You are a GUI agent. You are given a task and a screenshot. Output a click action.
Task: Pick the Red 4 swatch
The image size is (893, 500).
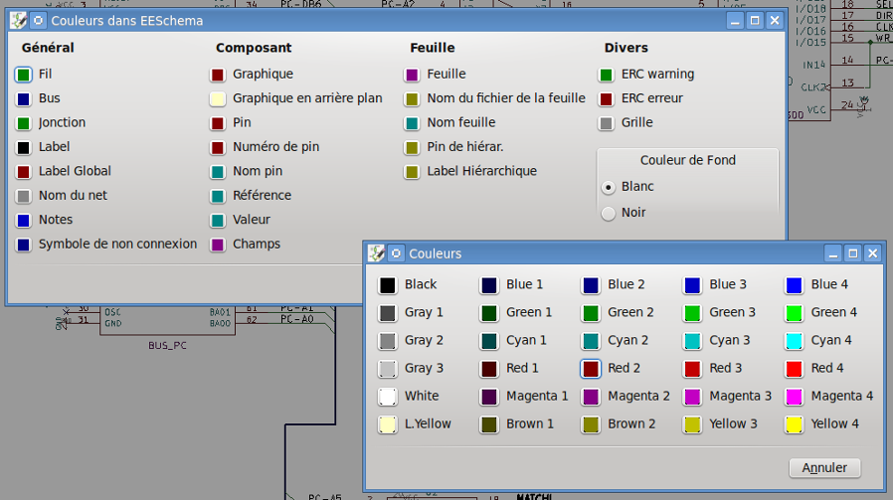click(x=794, y=369)
